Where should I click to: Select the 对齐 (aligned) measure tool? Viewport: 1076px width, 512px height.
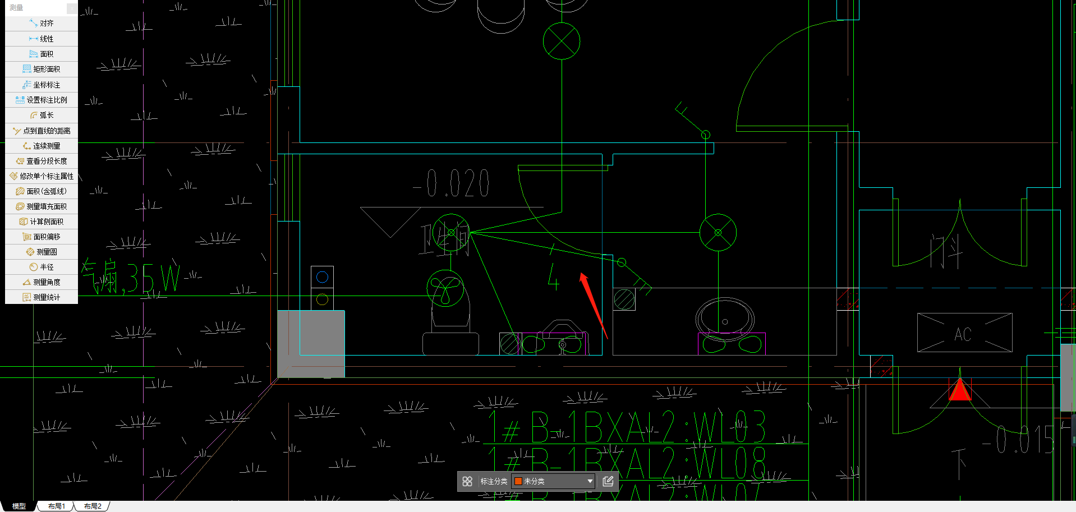click(42, 24)
